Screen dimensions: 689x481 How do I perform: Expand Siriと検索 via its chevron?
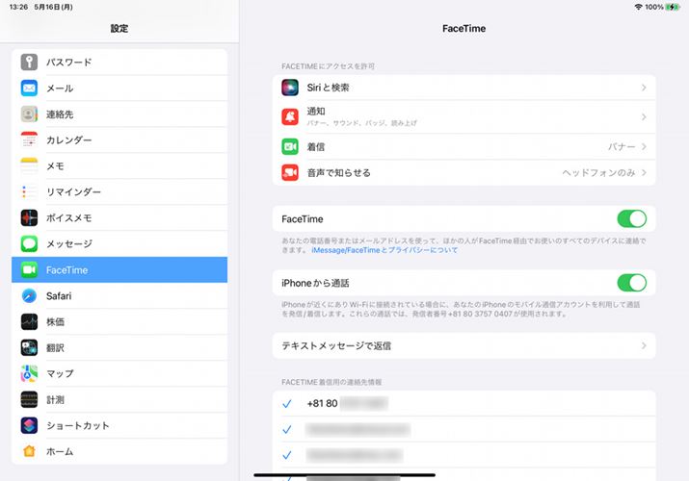pos(644,88)
